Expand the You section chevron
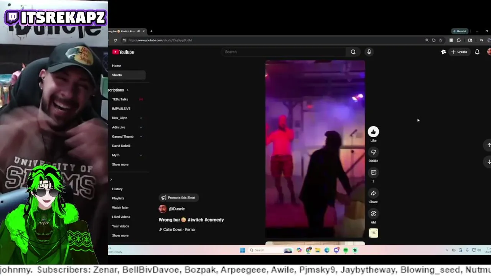 point(111,180)
